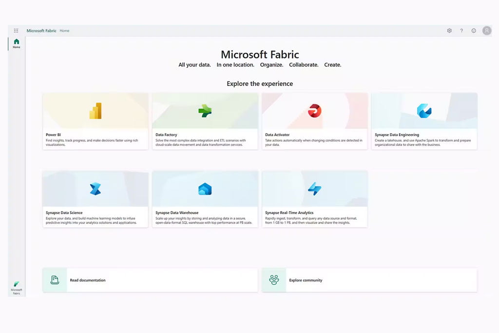499x333 pixels.
Task: Open Microsoft Fabric experience switcher at bottom-left
Action: click(x=17, y=287)
